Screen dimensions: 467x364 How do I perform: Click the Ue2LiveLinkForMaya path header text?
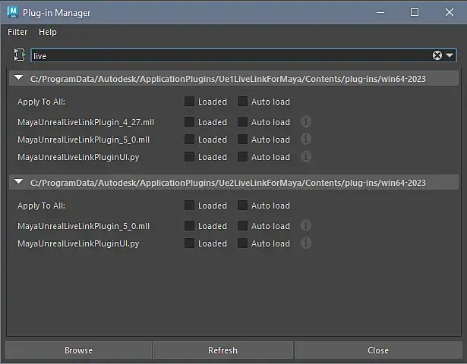click(x=228, y=183)
